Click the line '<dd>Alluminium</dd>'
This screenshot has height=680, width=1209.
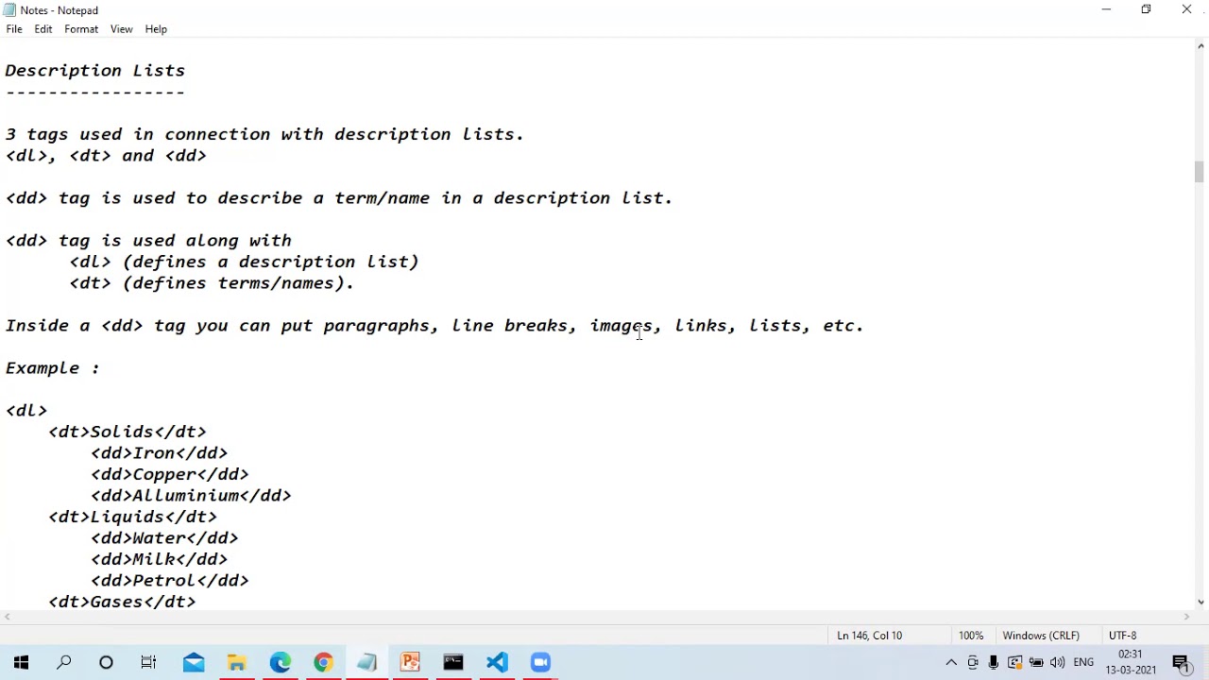[x=191, y=496]
